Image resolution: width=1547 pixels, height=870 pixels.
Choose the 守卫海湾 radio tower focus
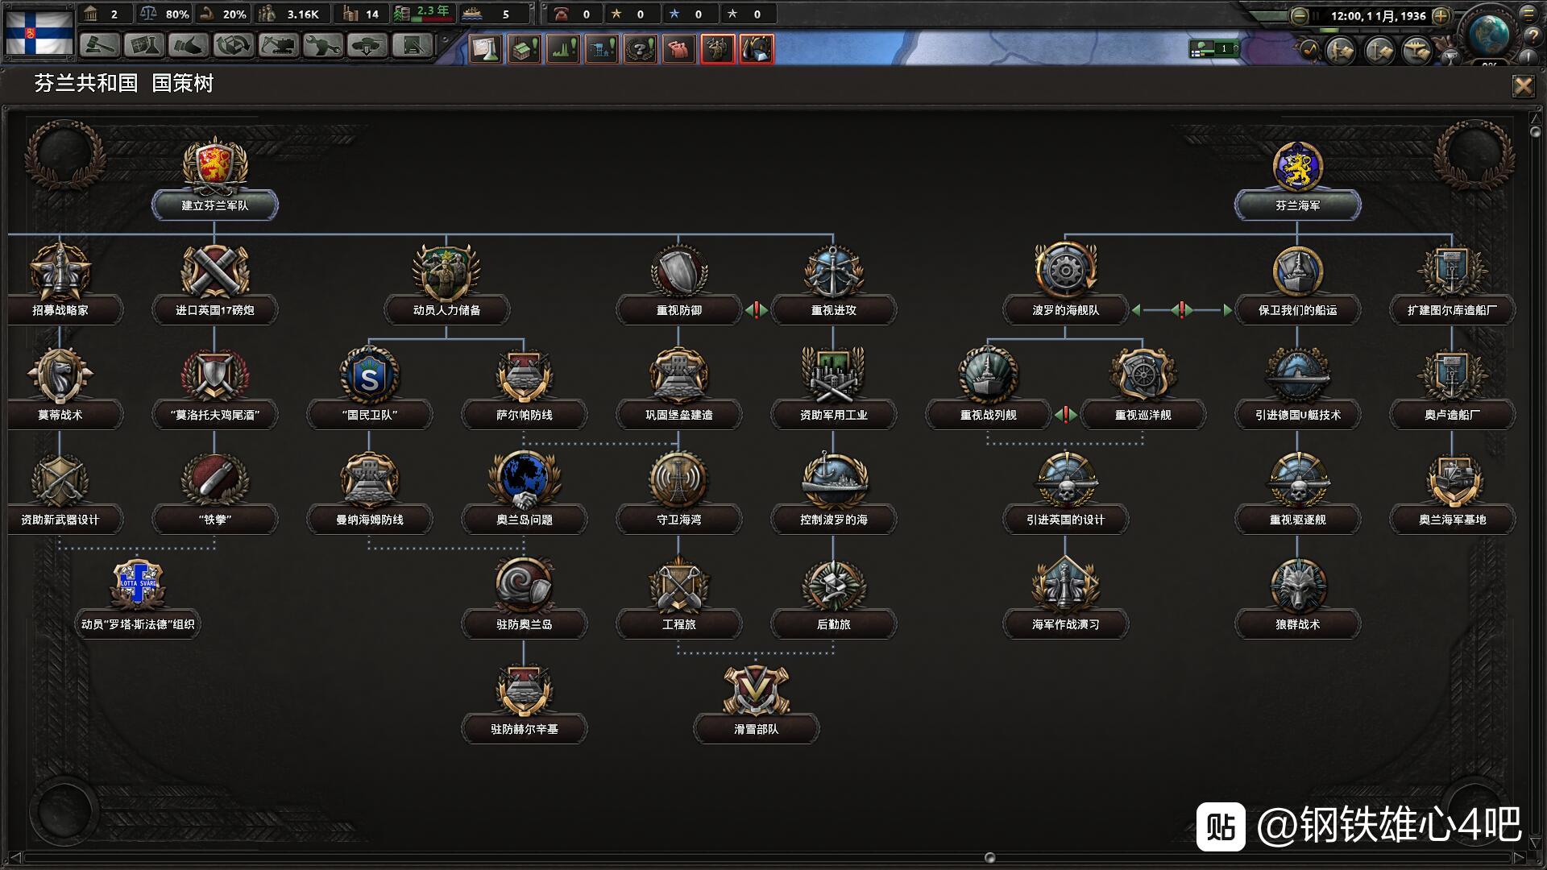coord(678,493)
